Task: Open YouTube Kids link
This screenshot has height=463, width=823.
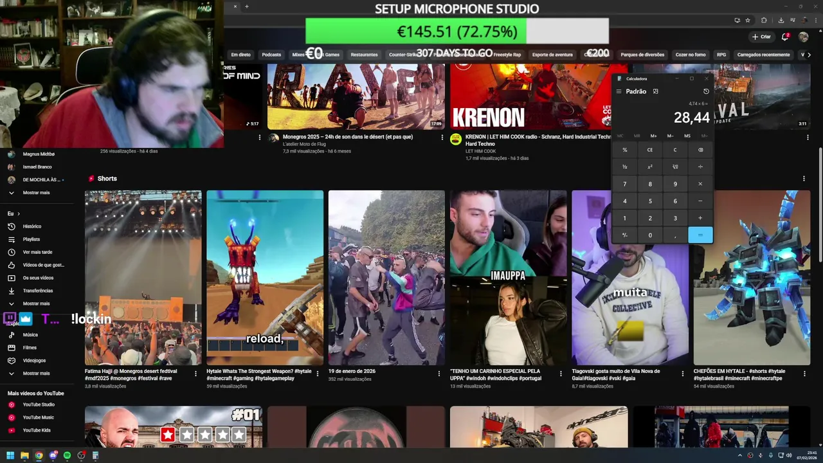Action: tap(37, 430)
